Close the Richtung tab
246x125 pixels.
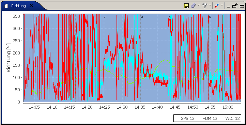[32, 6]
